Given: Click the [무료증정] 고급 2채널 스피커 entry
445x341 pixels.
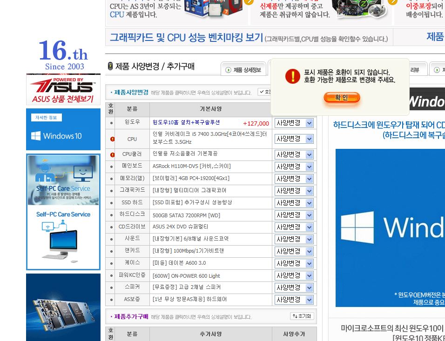Looking at the screenshot, I should (x=187, y=287).
